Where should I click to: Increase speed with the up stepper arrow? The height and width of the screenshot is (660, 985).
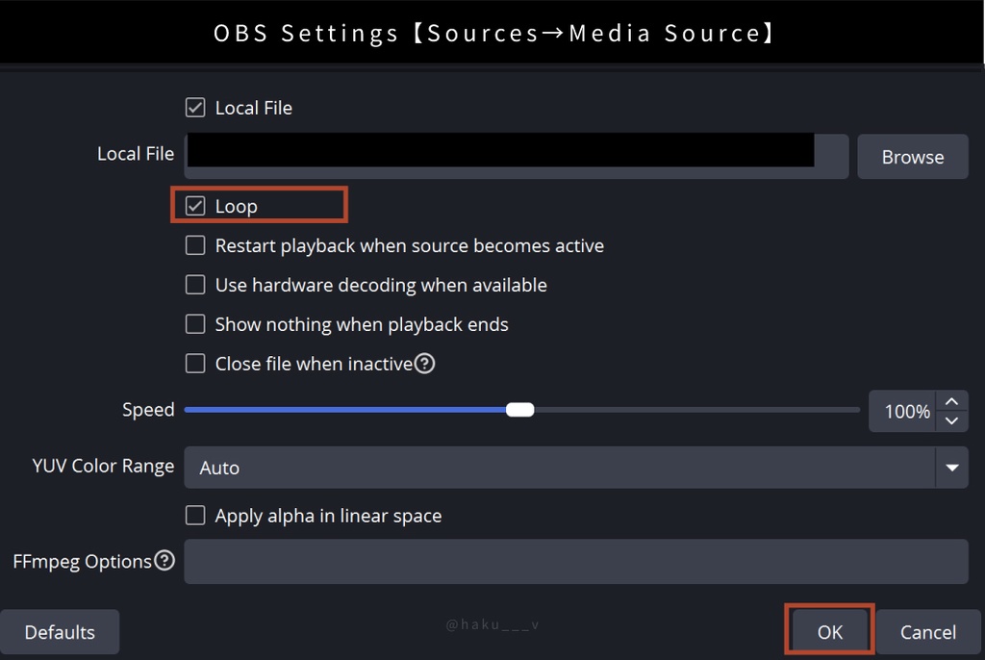coord(951,401)
